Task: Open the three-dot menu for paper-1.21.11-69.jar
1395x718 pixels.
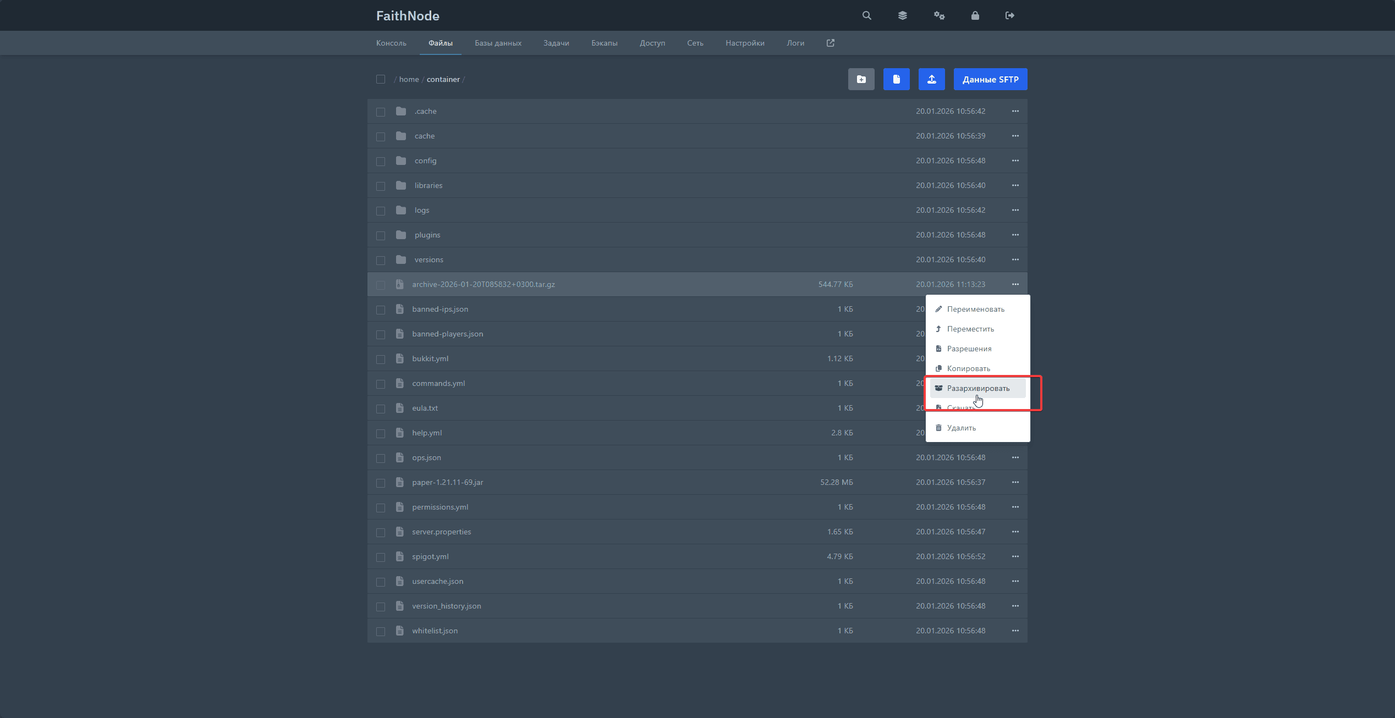Action: [1015, 482]
